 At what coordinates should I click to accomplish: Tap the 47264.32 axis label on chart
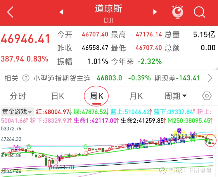point(11,139)
